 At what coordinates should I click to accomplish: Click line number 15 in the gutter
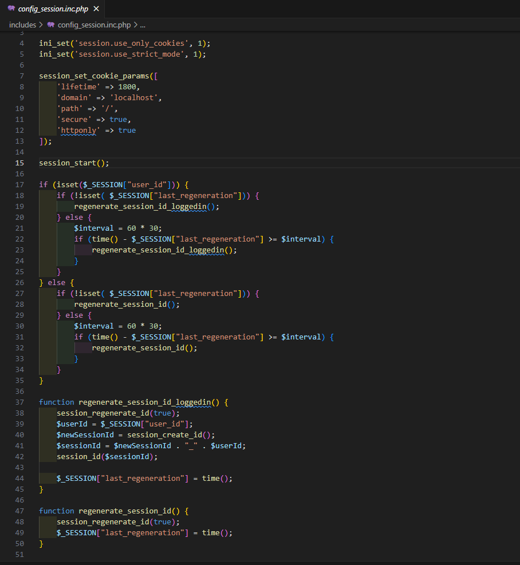(x=20, y=163)
